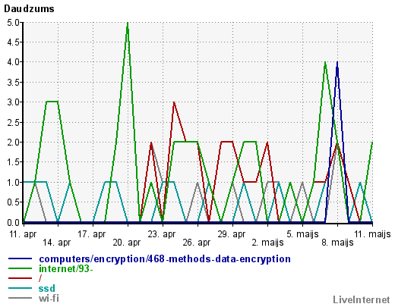Click the '14. apr' date label
Screen dimensions: 395x307
57,243
